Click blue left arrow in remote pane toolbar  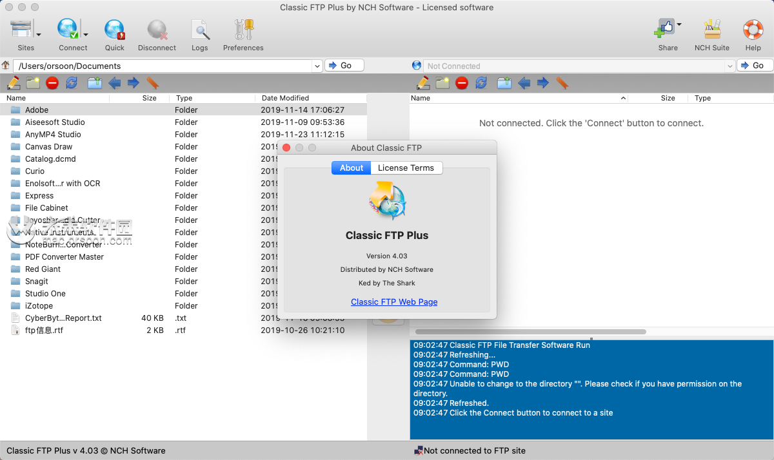(x=524, y=82)
